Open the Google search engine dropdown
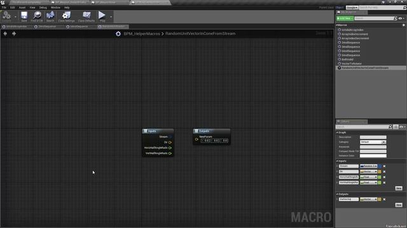This screenshot has height=228, width=407. click(352, 8)
